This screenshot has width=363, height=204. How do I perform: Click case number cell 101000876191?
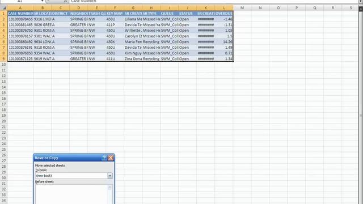pos(20,48)
